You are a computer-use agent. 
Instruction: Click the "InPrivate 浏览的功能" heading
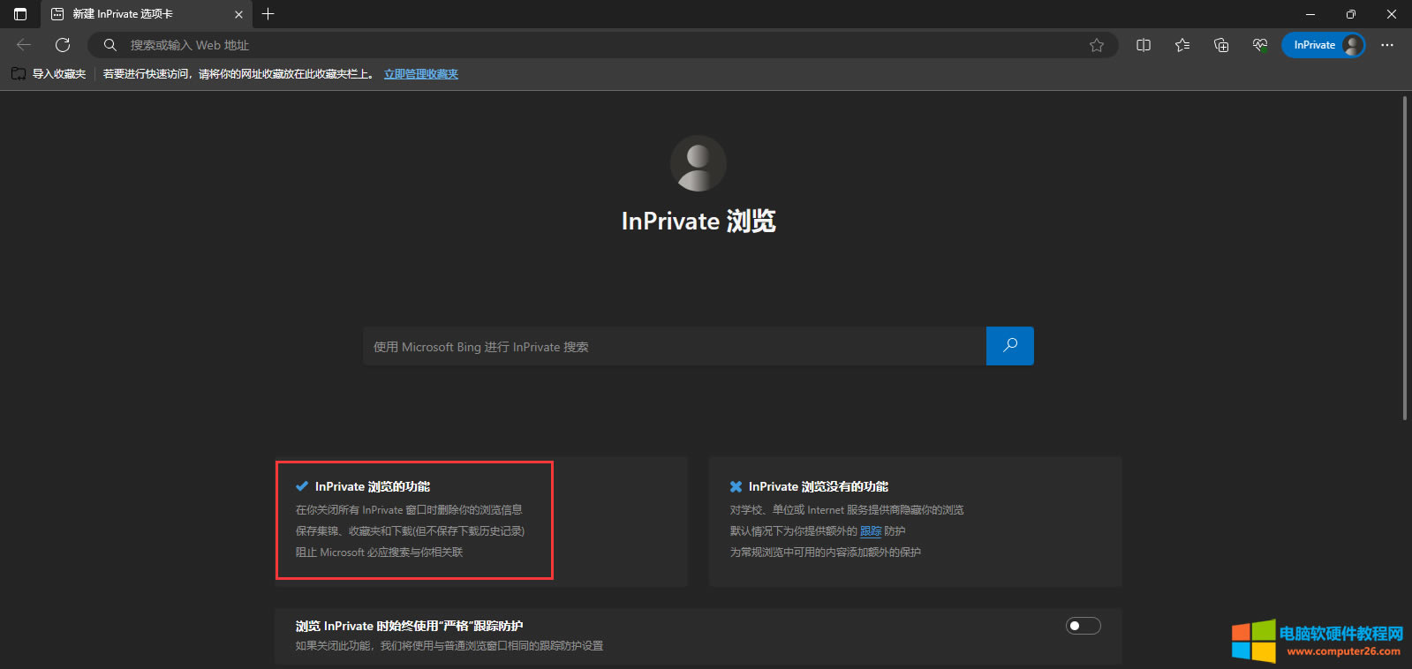click(373, 486)
